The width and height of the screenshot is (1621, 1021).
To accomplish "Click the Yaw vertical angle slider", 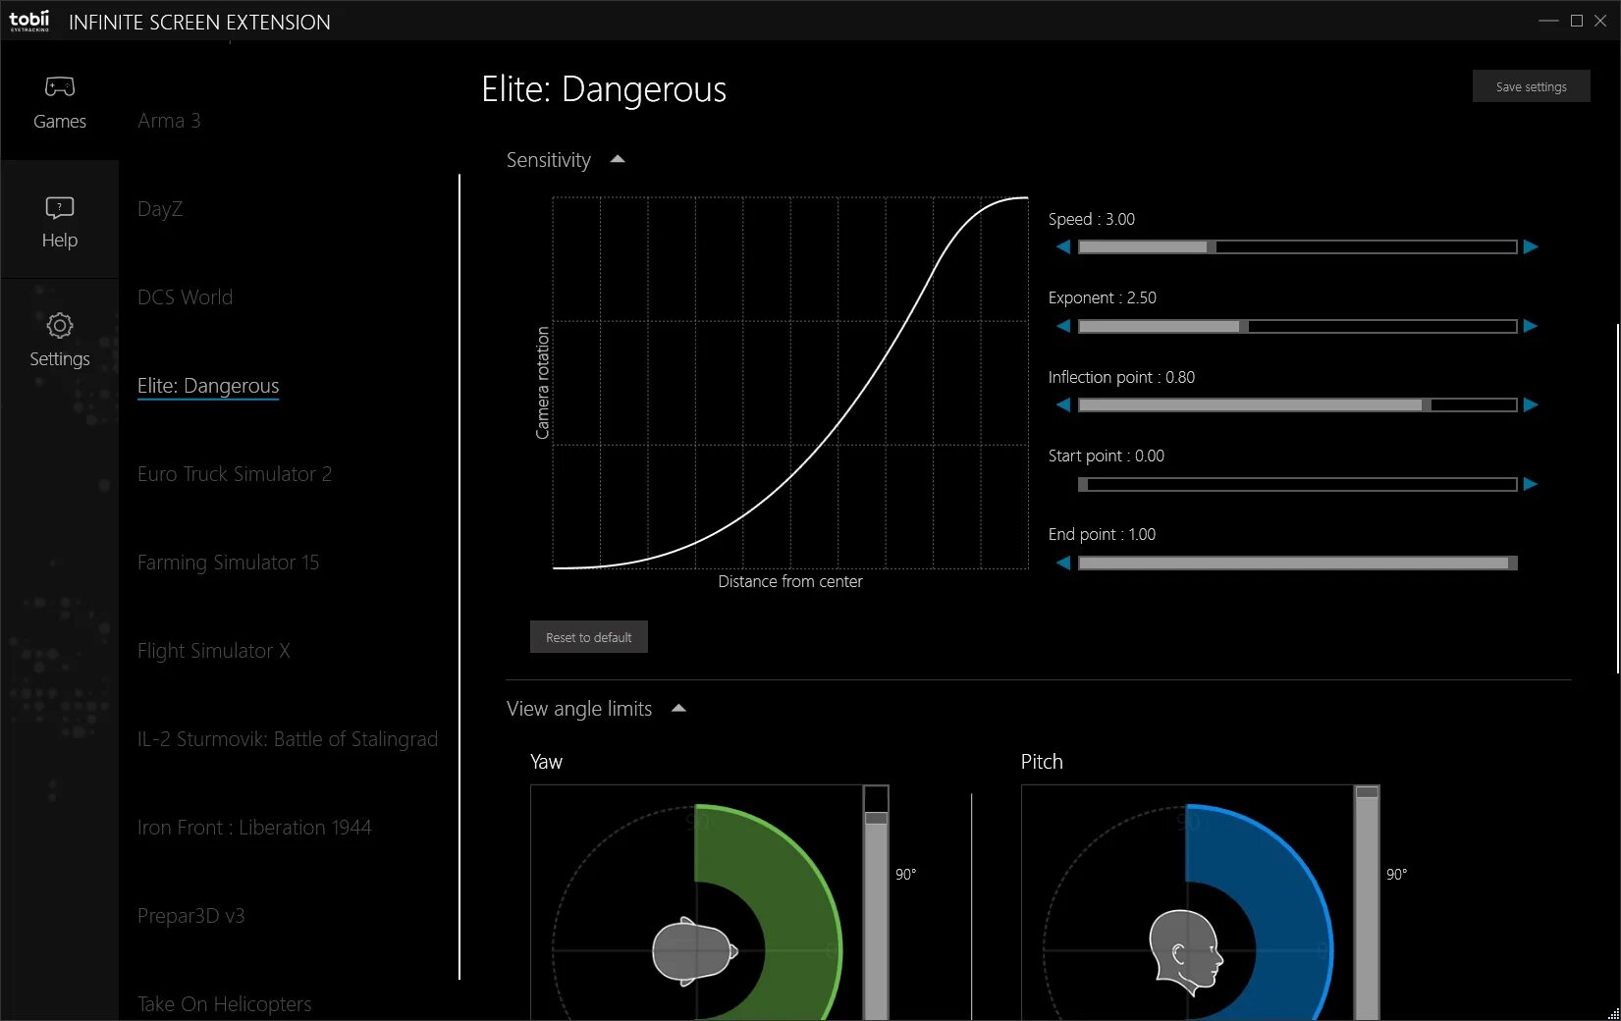I will [876, 902].
